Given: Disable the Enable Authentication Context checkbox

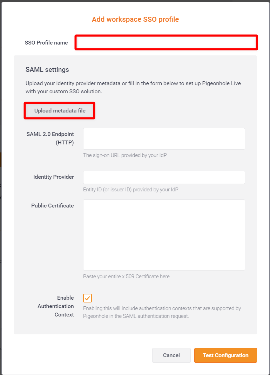Looking at the screenshot, I should [x=87, y=298].
